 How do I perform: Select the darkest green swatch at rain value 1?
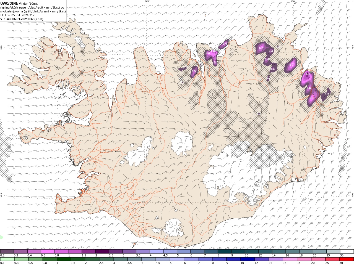tap(64, 259)
